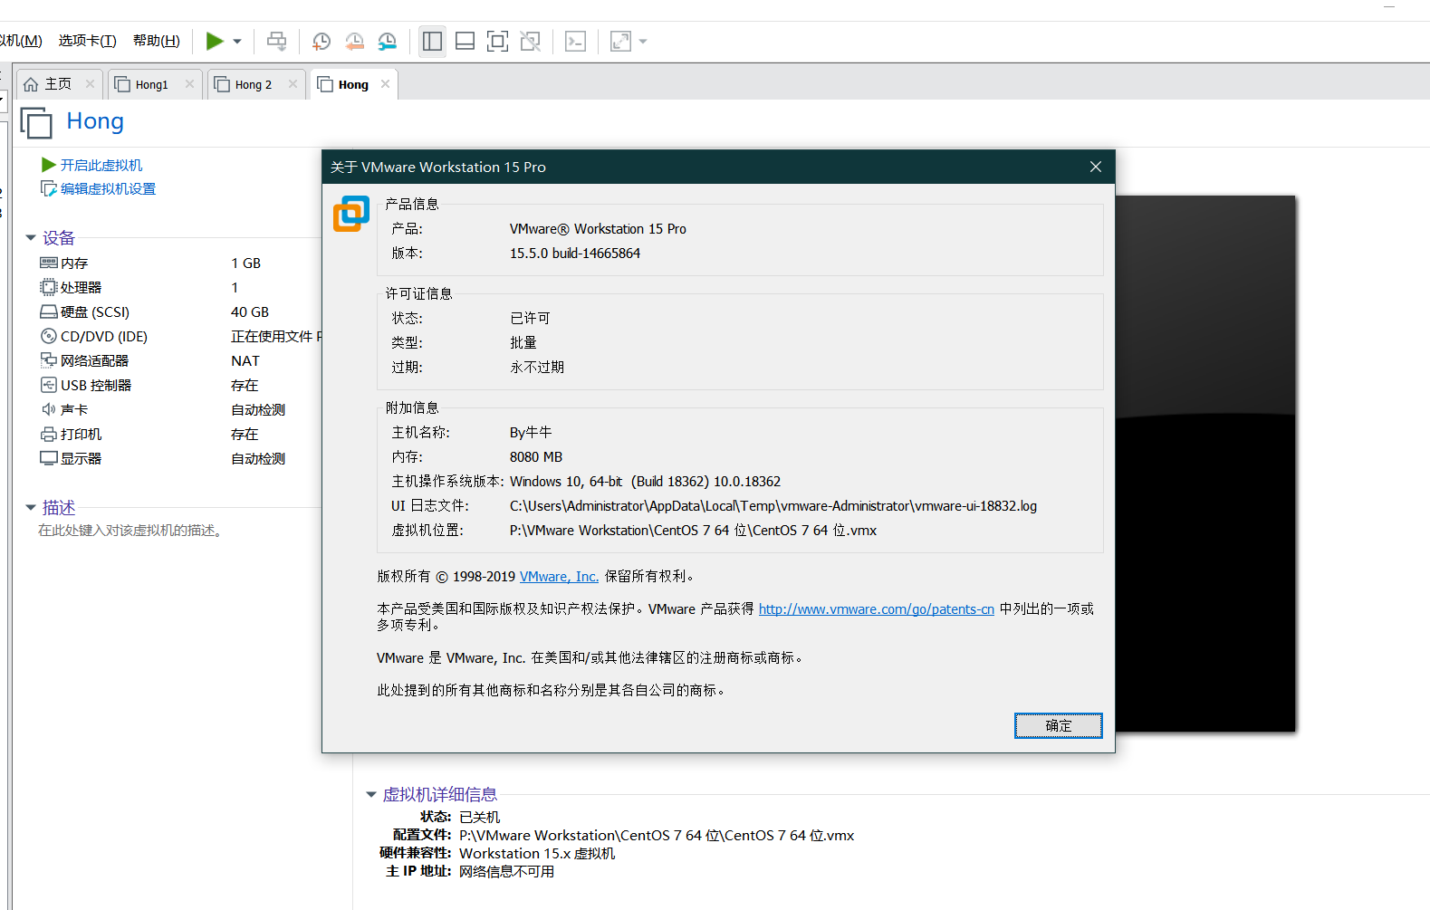Click IP address value 网络信息不可用

point(506,872)
